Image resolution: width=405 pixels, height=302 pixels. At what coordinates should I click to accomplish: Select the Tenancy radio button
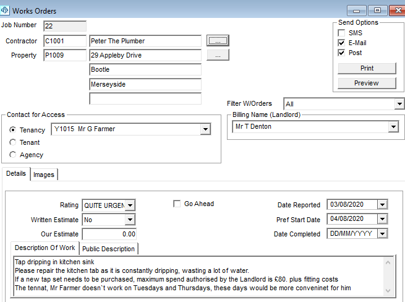pyautogui.click(x=12, y=129)
